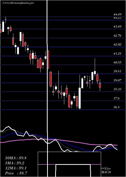Click the 43.49 price level label
Image resolution: width=126 pixels, height=177 pixels.
tap(117, 27)
